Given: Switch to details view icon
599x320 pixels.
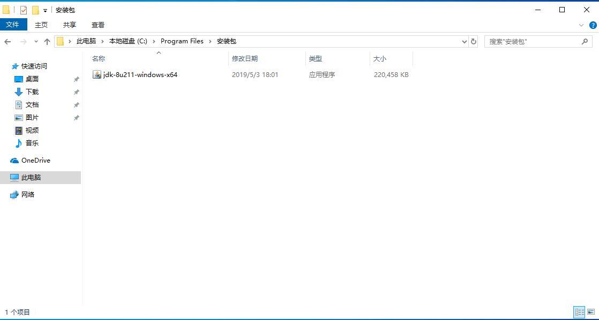Looking at the screenshot, I should point(579,313).
